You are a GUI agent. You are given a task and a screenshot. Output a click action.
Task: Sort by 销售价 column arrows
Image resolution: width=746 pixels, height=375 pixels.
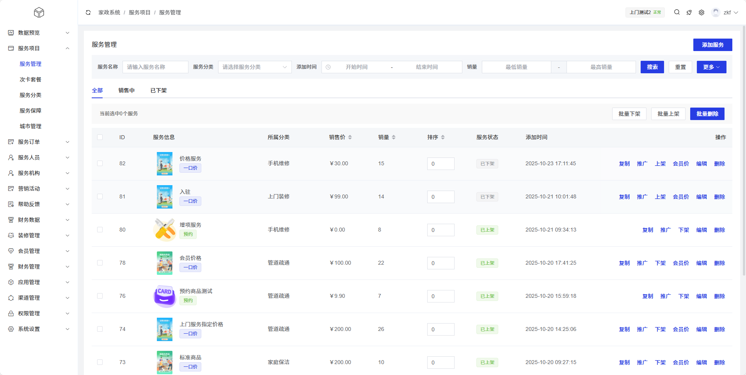click(350, 137)
